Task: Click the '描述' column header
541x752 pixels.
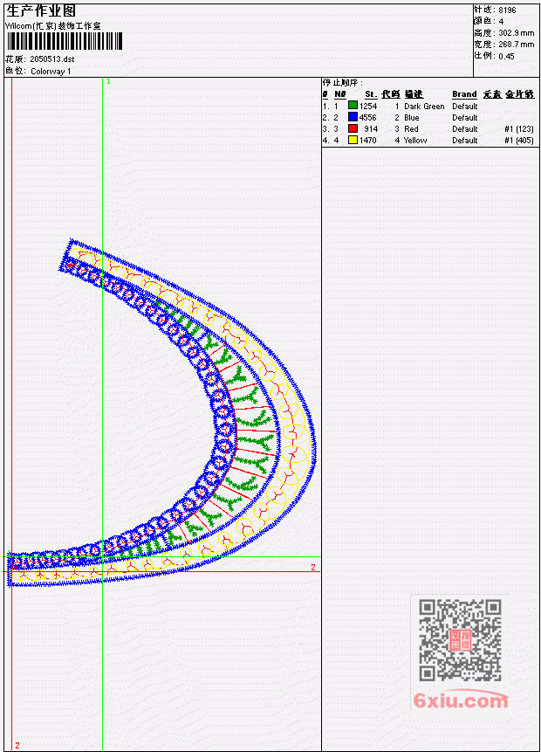Action: [414, 94]
